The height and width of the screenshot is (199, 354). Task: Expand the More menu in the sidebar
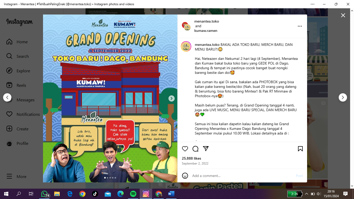21,177
